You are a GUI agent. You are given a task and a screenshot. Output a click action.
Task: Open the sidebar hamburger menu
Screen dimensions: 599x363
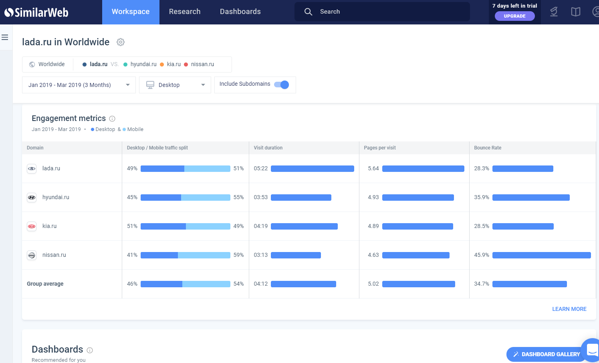pyautogui.click(x=5, y=37)
